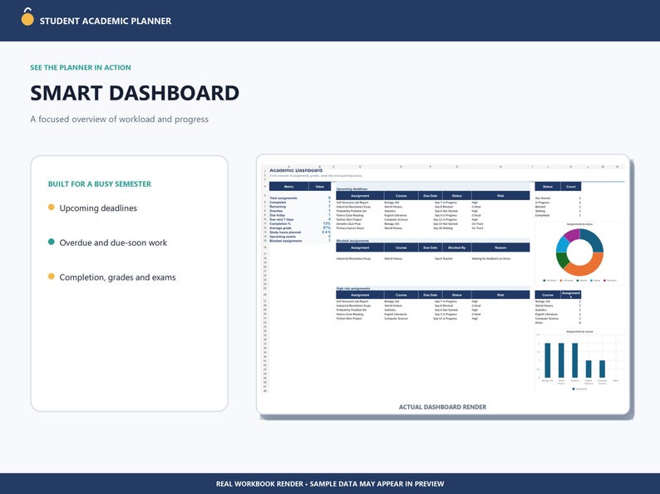Select the 'Waiting' row in status counts

point(558,211)
